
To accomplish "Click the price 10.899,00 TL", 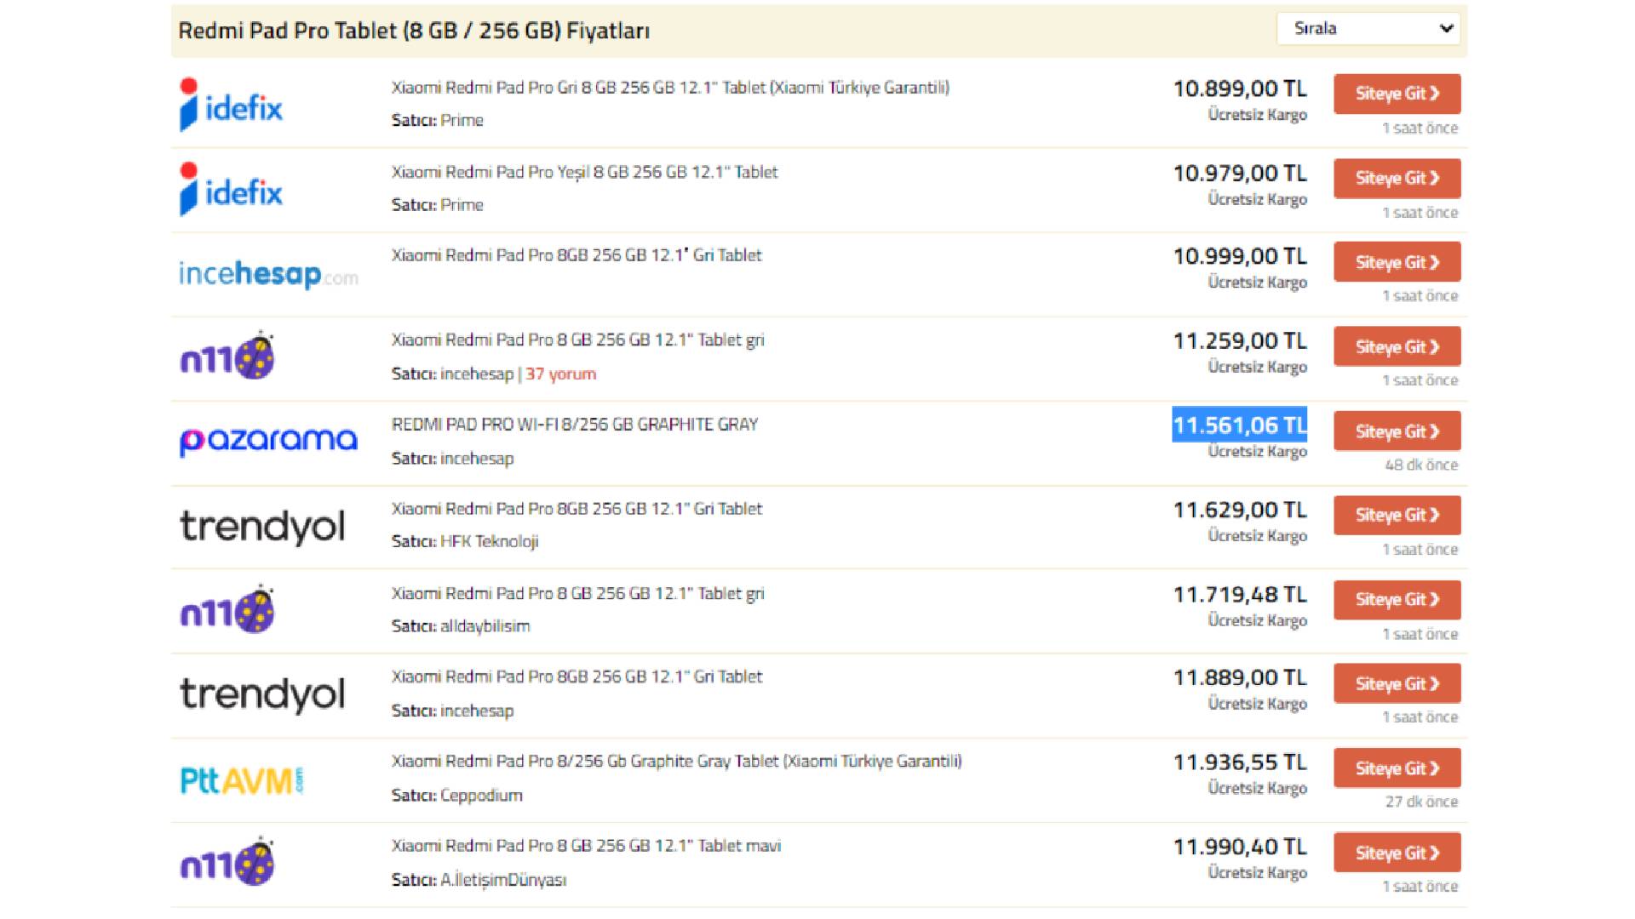I will point(1240,88).
